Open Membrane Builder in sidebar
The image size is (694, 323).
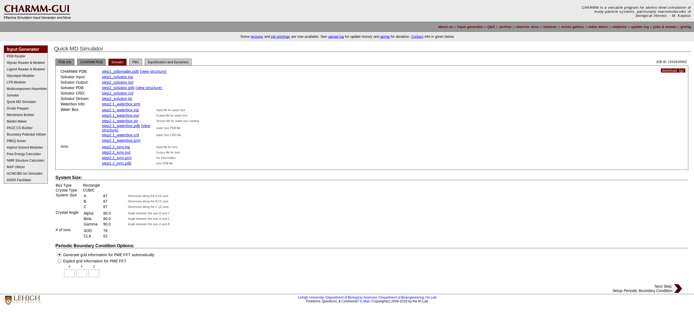20,115
